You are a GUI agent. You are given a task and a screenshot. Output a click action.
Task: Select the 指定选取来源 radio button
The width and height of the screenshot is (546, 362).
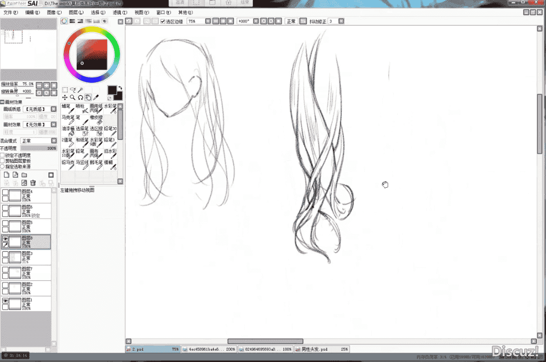point(3,167)
